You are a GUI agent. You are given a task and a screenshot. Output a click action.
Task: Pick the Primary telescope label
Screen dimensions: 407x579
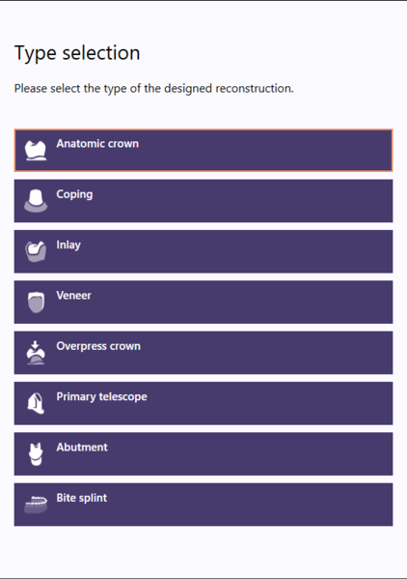pyautogui.click(x=101, y=397)
